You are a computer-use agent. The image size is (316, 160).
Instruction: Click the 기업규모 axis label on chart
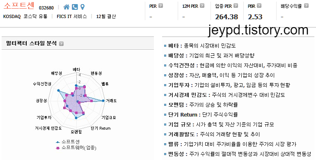(x=109, y=117)
